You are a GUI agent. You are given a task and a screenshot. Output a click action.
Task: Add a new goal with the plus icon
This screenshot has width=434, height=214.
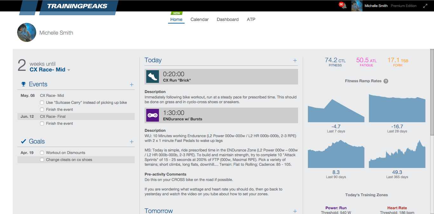[132, 142]
